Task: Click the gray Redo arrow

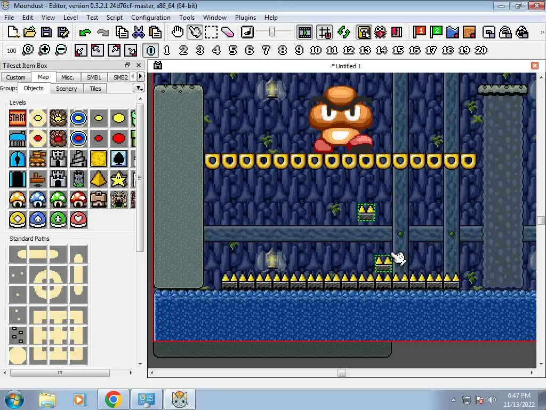Action: pyautogui.click(x=103, y=33)
